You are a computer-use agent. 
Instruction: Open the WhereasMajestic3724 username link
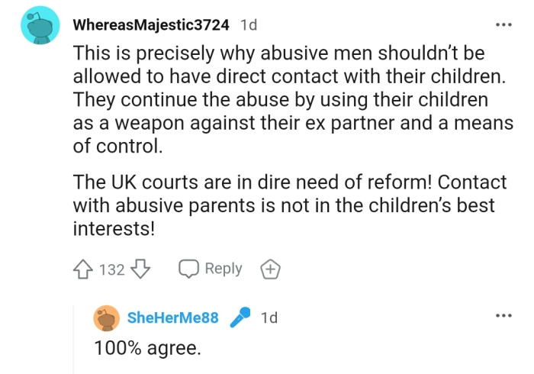[x=151, y=24]
